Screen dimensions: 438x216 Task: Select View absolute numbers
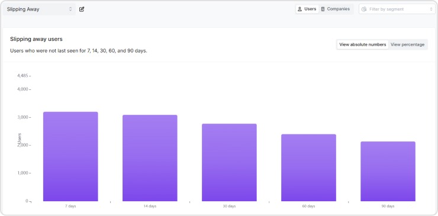click(363, 44)
